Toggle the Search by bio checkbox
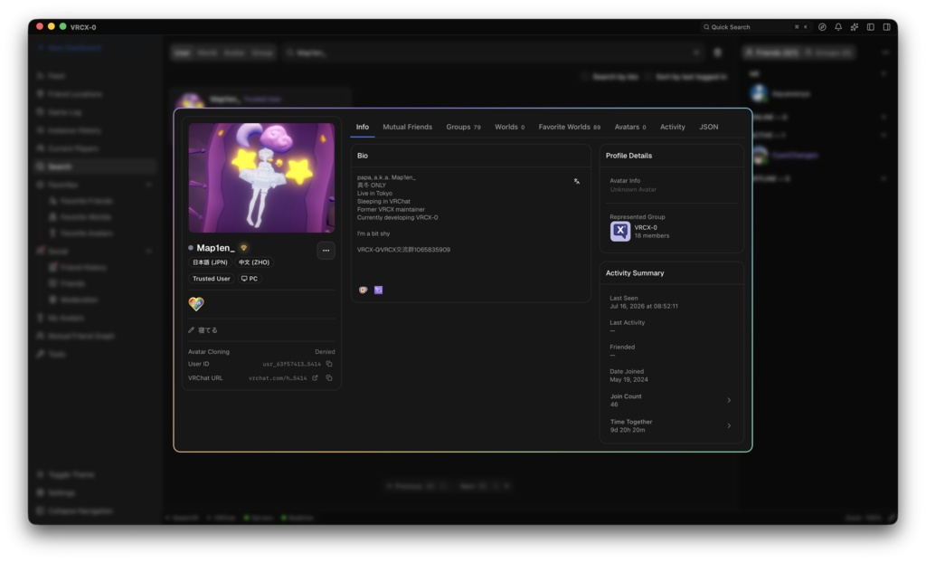Image resolution: width=926 pixels, height=562 pixels. (x=584, y=77)
